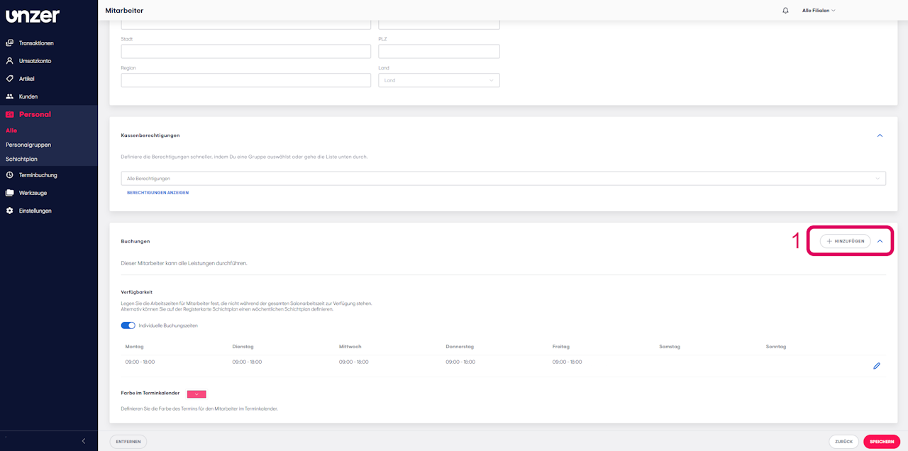Collapse the Kassenberechtigungen section
Image resolution: width=908 pixels, height=451 pixels.
click(x=880, y=135)
